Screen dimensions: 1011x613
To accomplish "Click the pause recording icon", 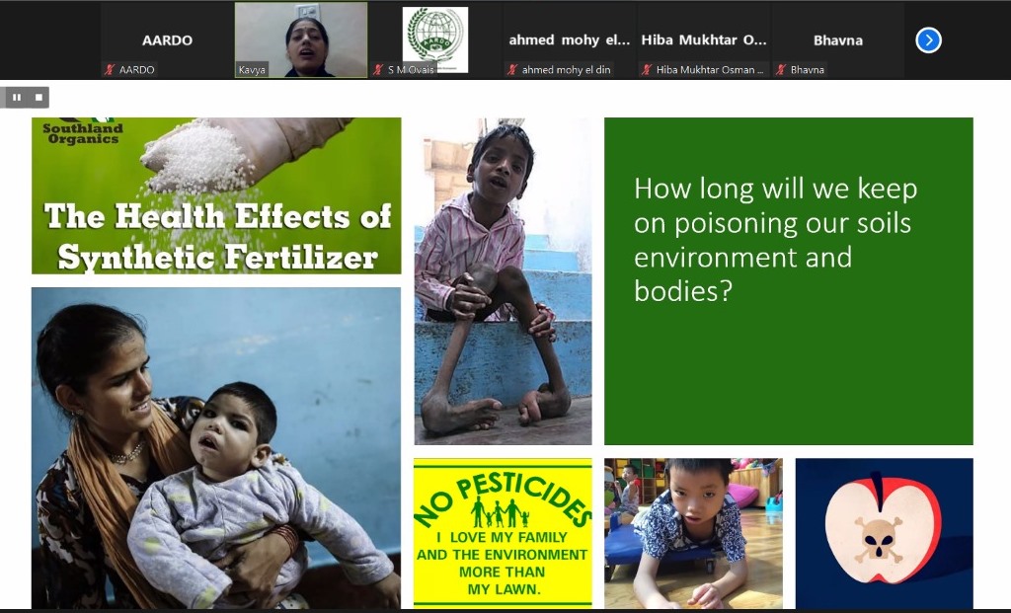I will click(x=17, y=98).
